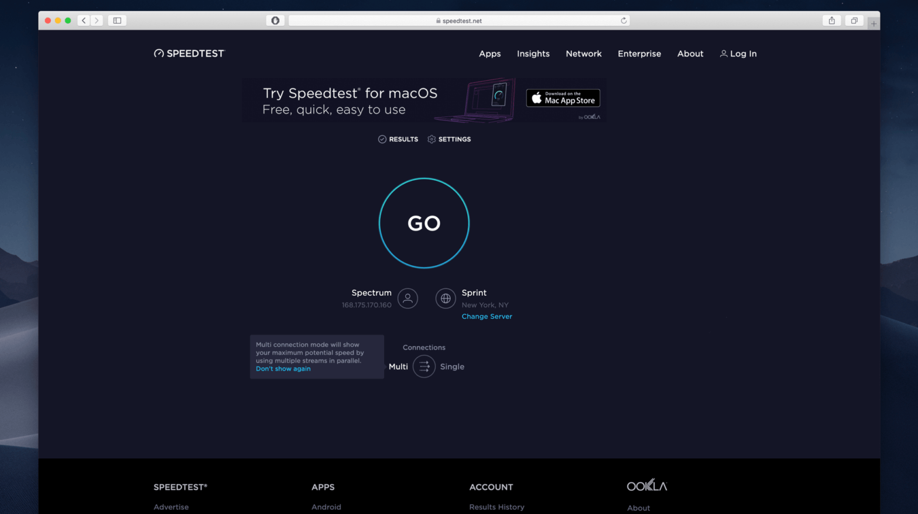Open the Try Speedtest for macOS banner
Screen dimensions: 918x514
tap(424, 100)
